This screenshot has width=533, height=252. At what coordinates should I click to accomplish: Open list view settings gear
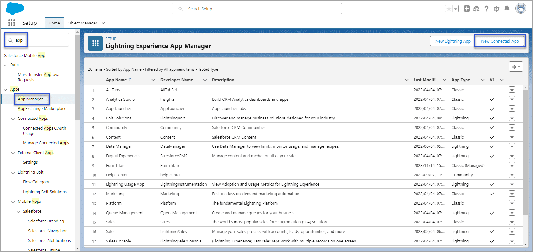click(516, 67)
